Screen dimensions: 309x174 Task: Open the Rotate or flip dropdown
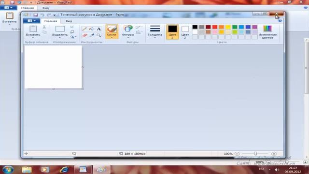point(73,37)
